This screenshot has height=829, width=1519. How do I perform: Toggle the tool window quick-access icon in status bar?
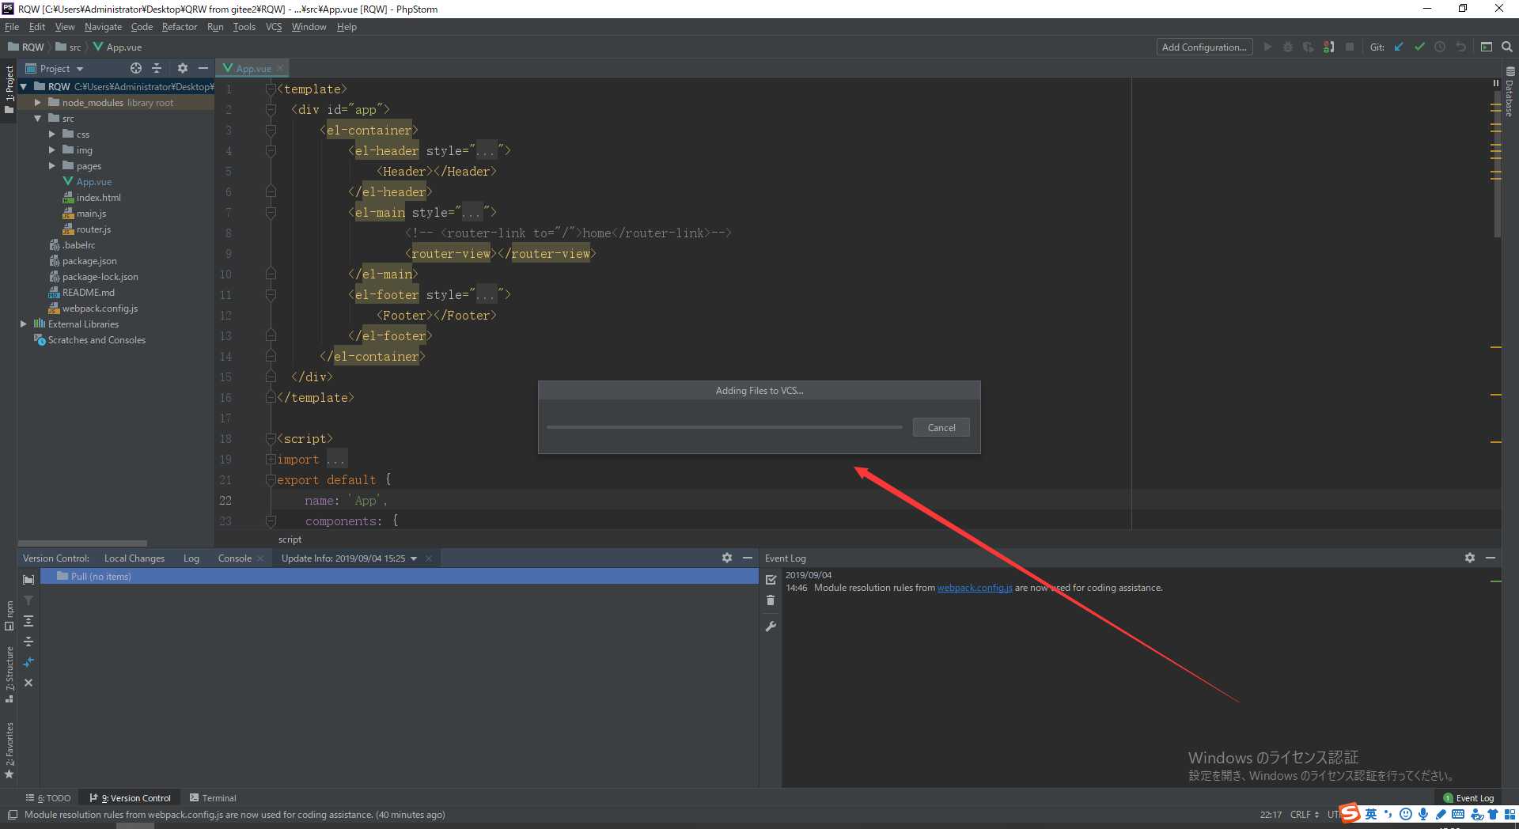tap(13, 815)
